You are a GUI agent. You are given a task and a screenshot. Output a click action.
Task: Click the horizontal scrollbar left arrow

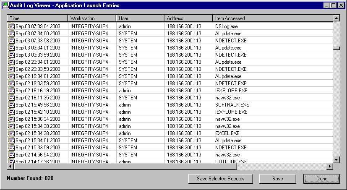pos(10,166)
